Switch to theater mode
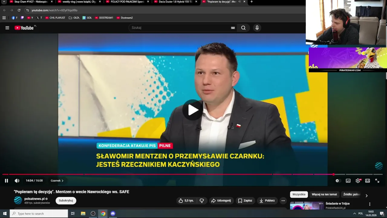Screen dimensions: 387x218 [x=368, y=181]
